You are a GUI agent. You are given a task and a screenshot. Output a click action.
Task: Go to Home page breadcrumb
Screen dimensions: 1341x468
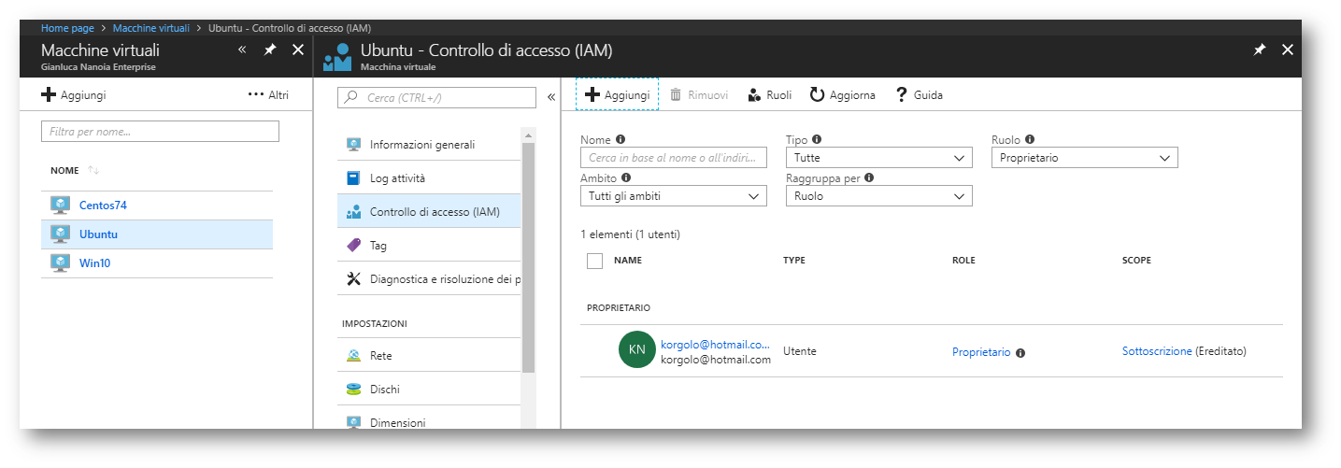(x=69, y=29)
